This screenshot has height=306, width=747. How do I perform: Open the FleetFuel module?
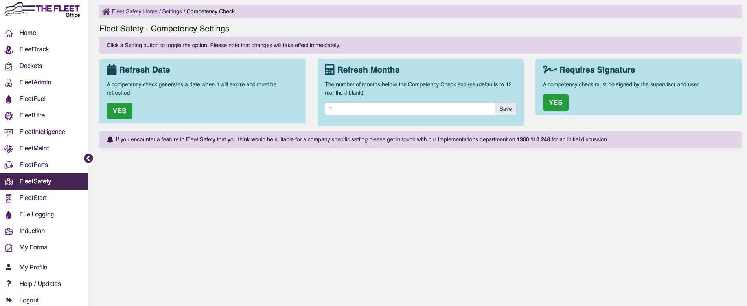point(44,99)
